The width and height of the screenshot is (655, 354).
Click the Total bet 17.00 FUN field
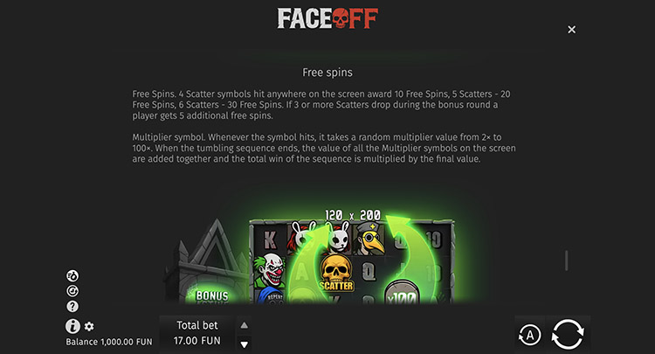197,333
